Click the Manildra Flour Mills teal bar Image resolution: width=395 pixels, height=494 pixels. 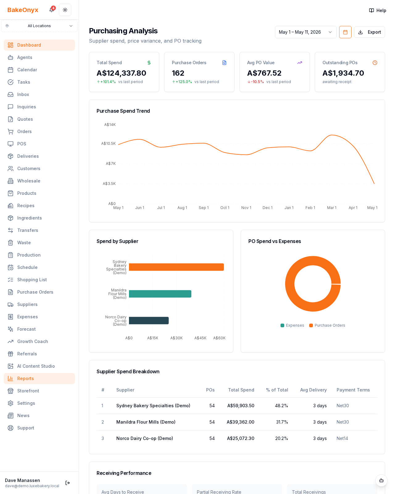(160, 294)
